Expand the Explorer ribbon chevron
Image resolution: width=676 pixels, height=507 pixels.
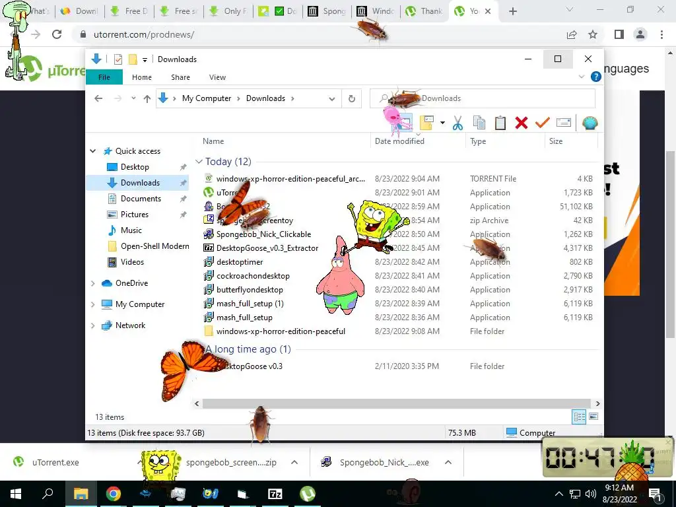(x=582, y=77)
